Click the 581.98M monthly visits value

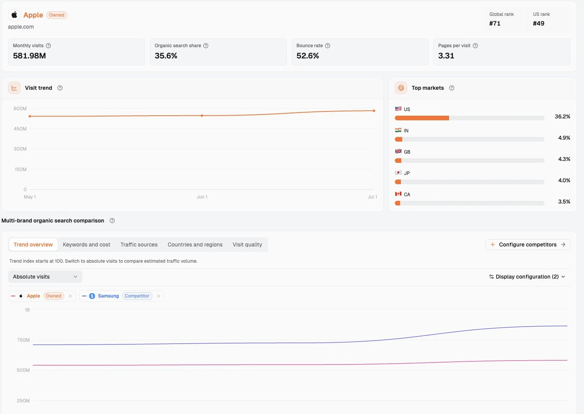click(29, 56)
